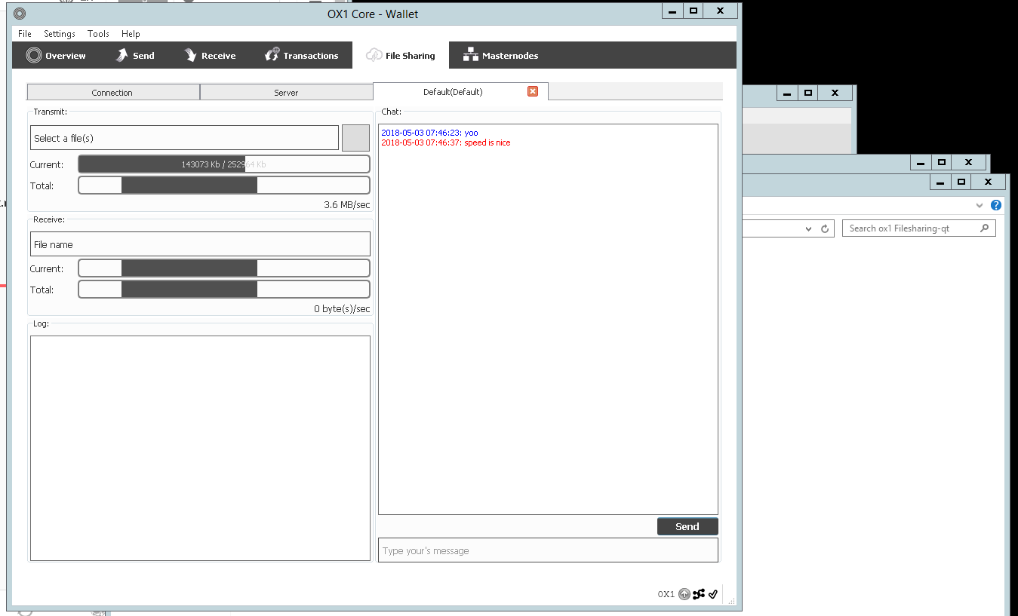The image size is (1018, 616).
Task: Click the gray browse button beside file field
Action: click(x=355, y=138)
